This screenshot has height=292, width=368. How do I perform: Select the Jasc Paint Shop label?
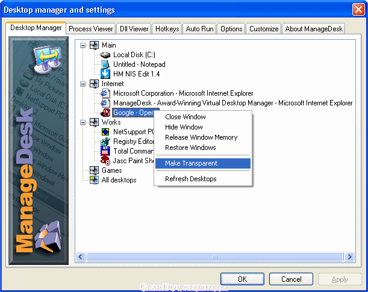tap(133, 161)
